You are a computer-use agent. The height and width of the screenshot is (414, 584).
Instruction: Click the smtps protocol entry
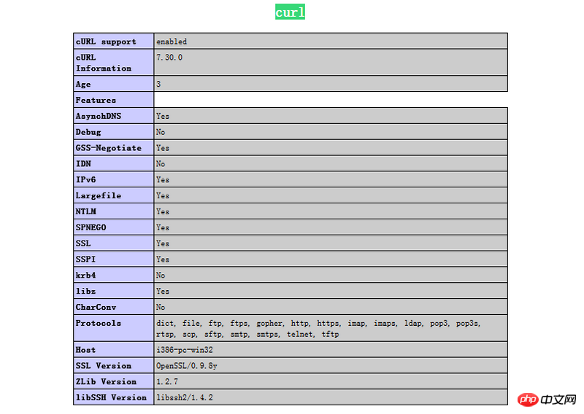(267, 334)
